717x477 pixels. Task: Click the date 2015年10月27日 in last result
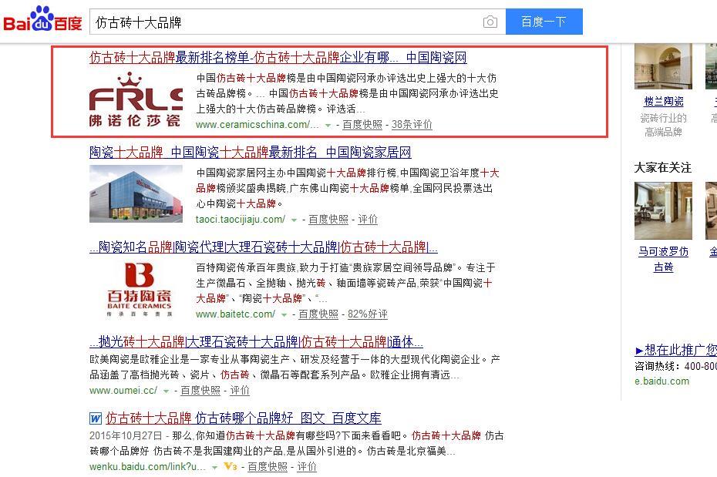point(126,435)
